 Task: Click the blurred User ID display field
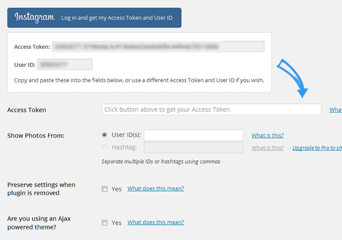65,65
